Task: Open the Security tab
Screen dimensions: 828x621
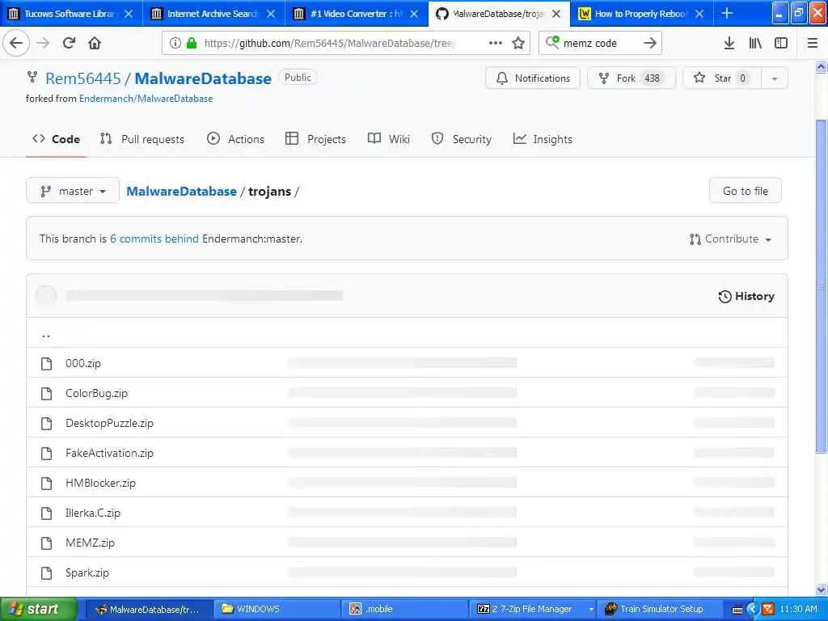Action: point(462,139)
